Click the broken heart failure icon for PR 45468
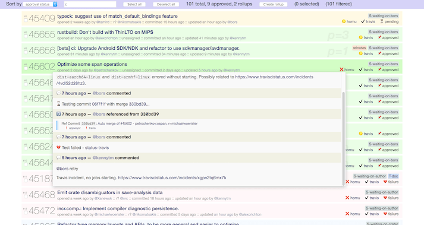This screenshot has width=424, height=225. (385, 198)
